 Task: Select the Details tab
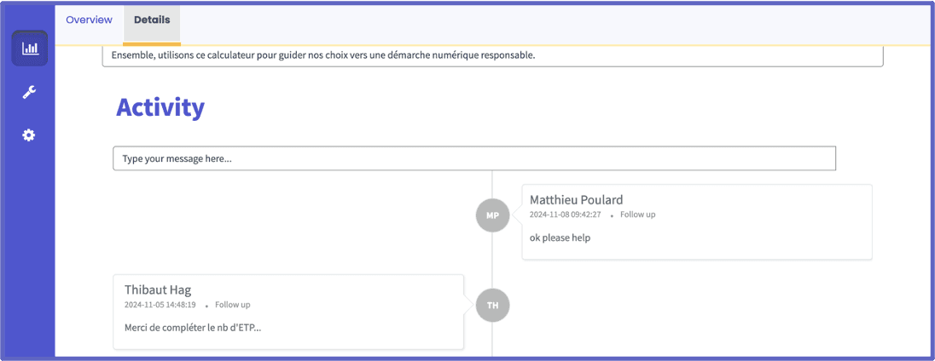pyautogui.click(x=152, y=22)
